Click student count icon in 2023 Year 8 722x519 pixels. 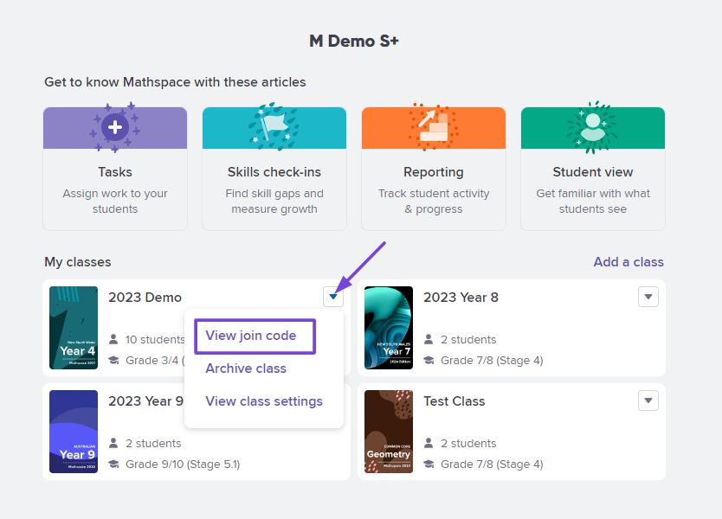point(429,340)
